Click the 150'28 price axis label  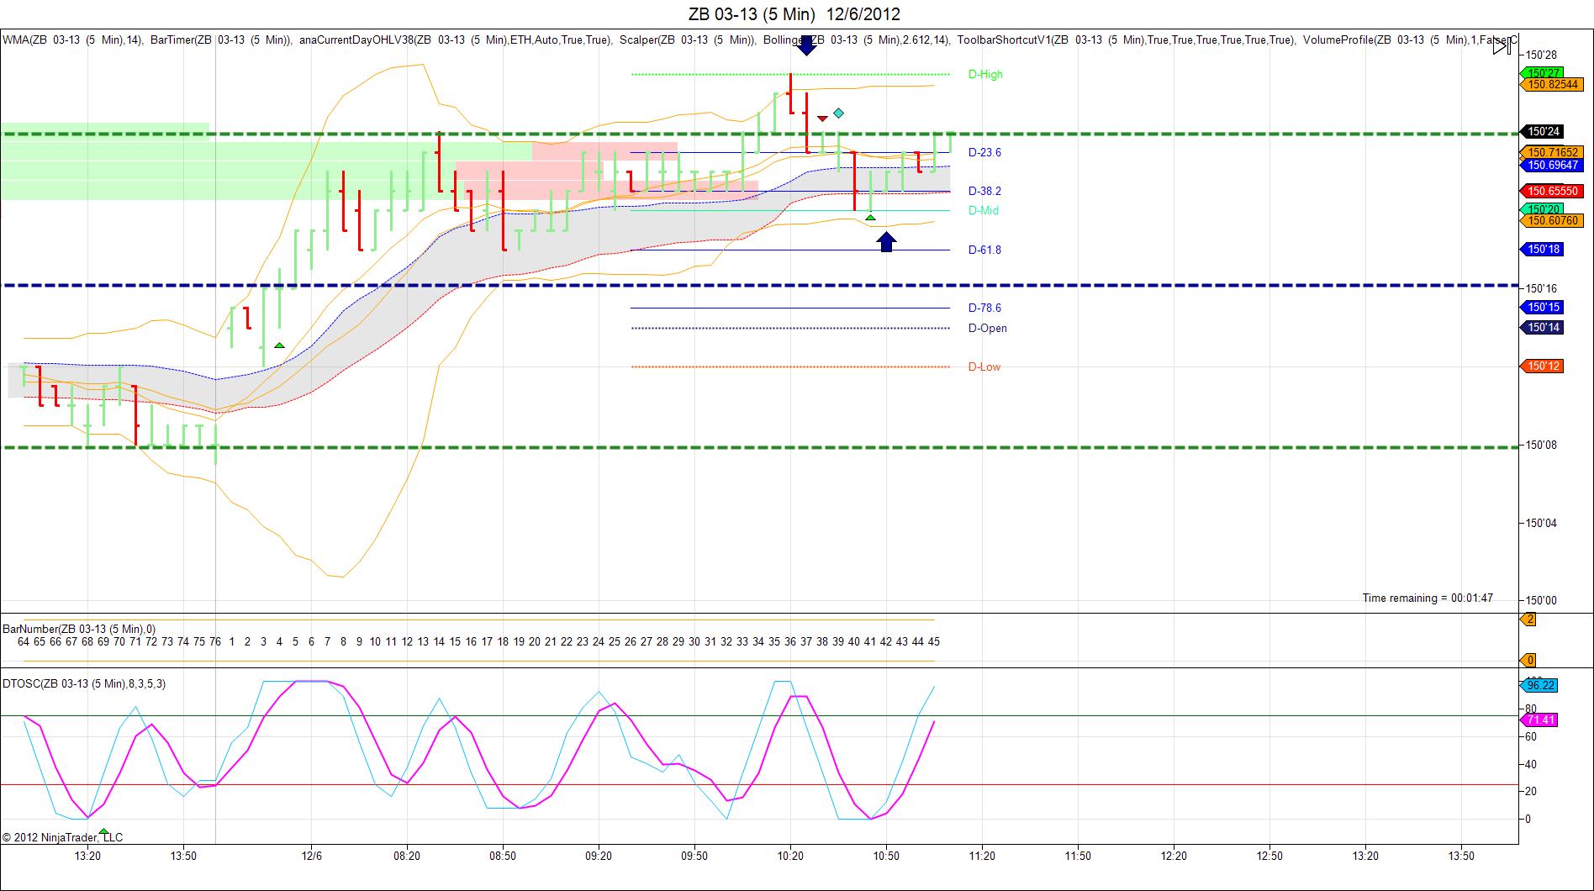point(1542,55)
